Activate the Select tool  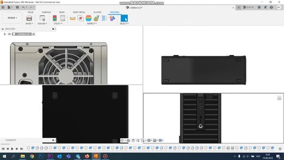coord(124,18)
